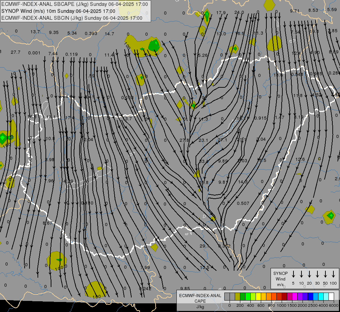The width and height of the screenshot is (340, 312).
Task: Click the map value 9.35
Action: [x=54, y=33]
